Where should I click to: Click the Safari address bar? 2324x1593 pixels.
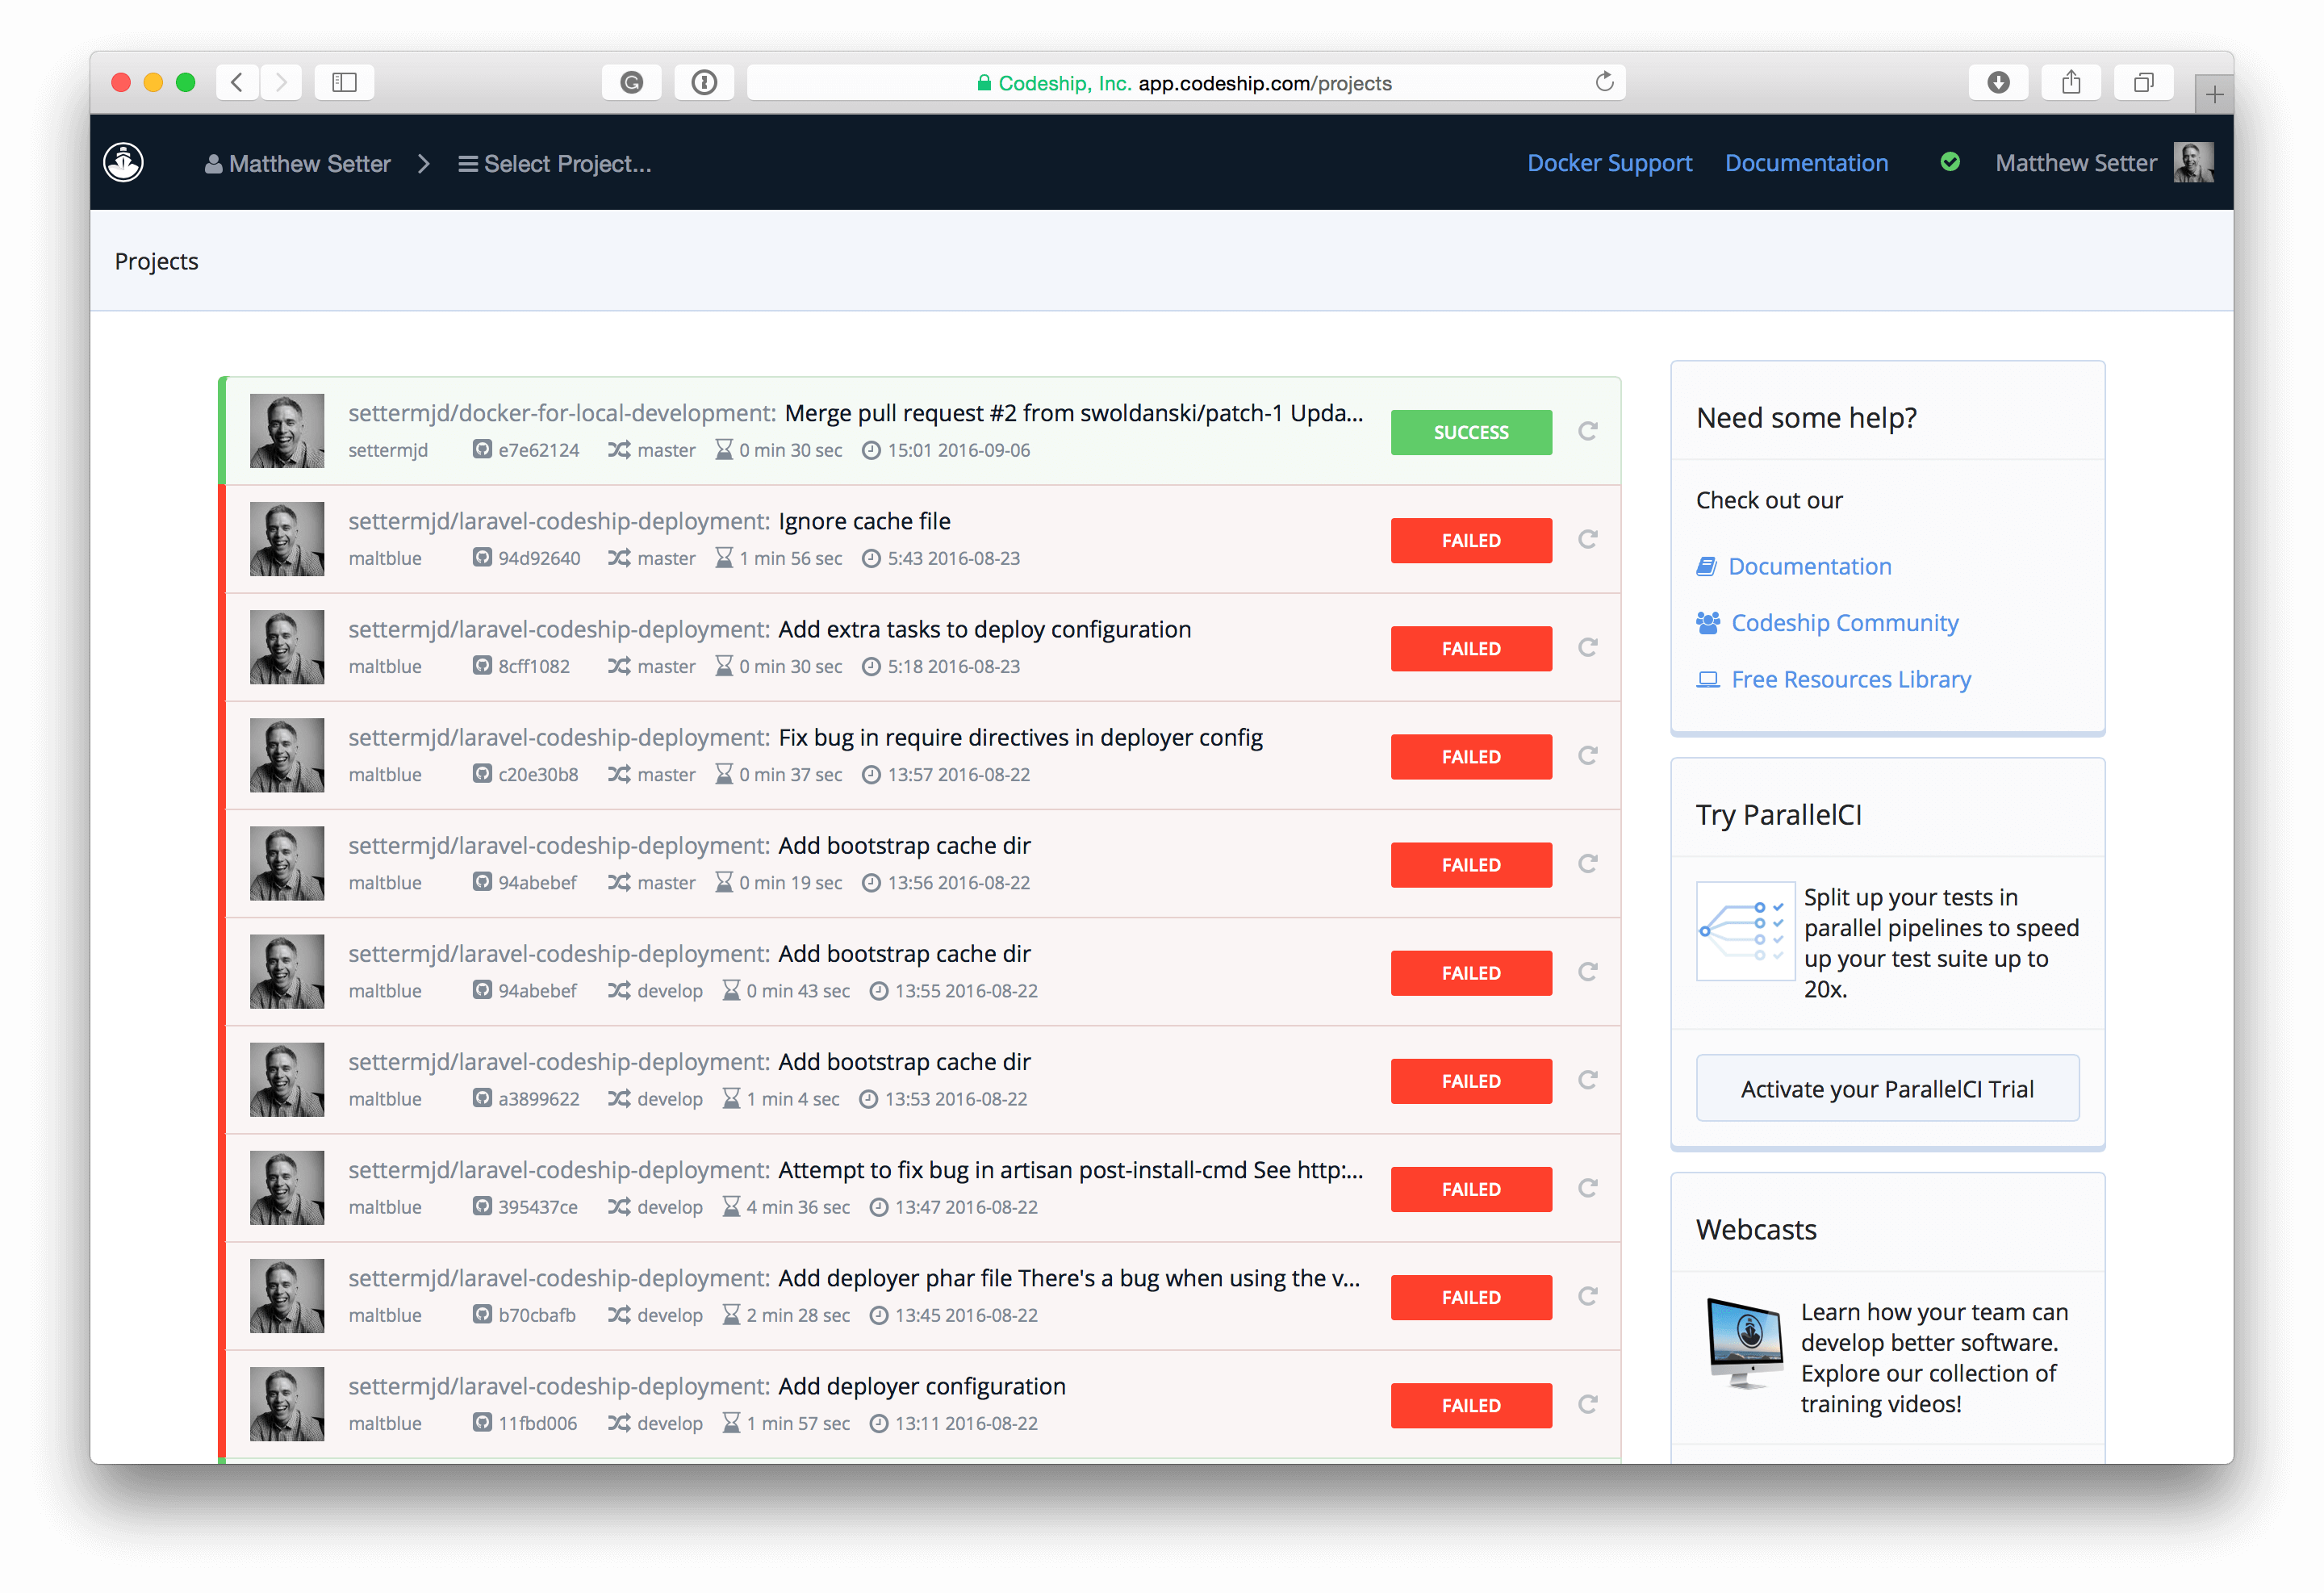point(1186,82)
